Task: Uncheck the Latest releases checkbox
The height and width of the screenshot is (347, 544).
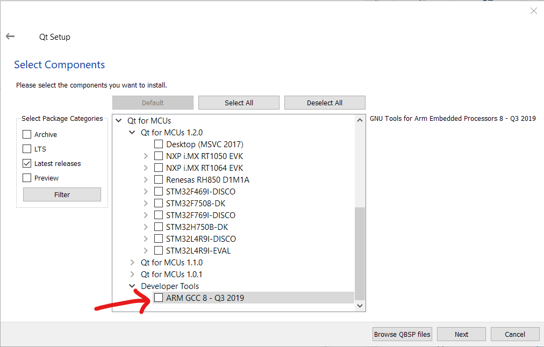Action: (27, 163)
